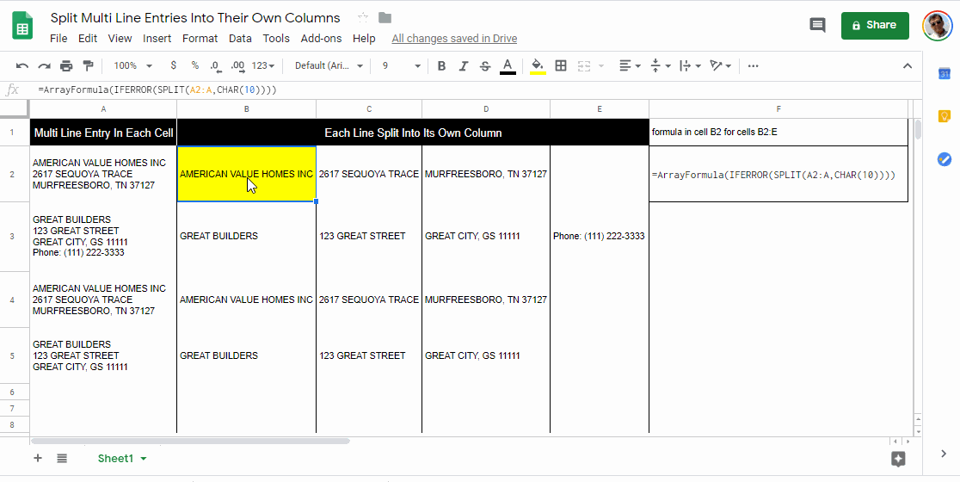The width and height of the screenshot is (960, 482).
Task: Open the Calendar side panel
Action: [944, 73]
